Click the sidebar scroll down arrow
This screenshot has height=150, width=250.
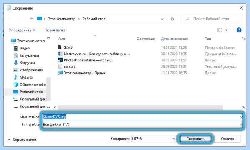pyautogui.click(x=48, y=107)
